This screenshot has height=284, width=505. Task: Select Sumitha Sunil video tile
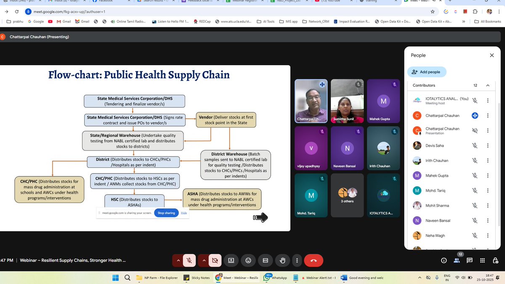click(347, 101)
